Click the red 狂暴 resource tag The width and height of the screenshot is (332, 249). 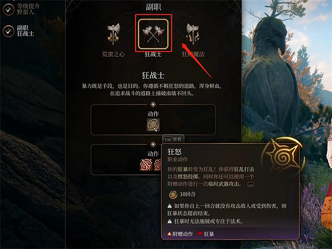pyautogui.click(x=206, y=234)
